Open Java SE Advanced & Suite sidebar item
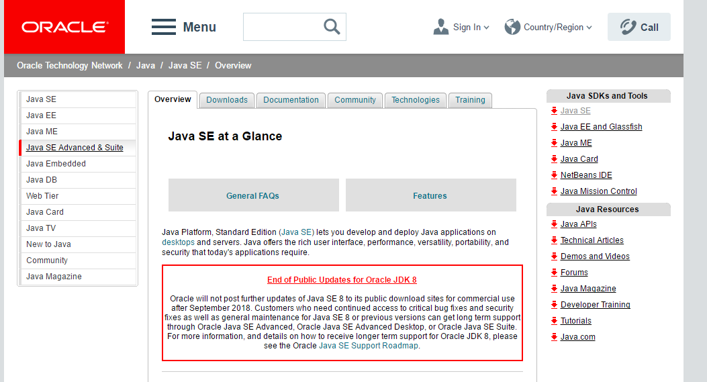 [78, 148]
